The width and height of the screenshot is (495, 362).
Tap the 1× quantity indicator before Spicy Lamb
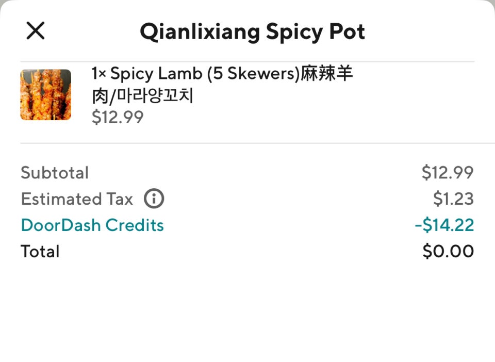[99, 74]
